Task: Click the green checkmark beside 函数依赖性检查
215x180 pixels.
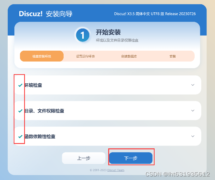Action: point(20,136)
